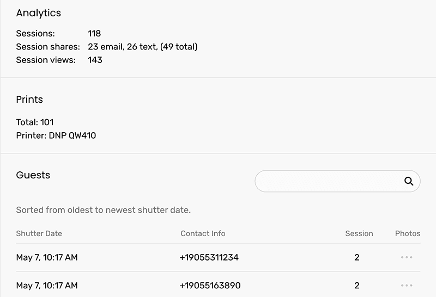Open photos menu for +19055163890

point(407,285)
